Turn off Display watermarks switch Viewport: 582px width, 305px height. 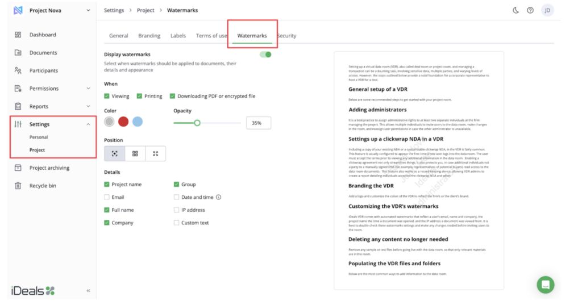[x=265, y=55]
